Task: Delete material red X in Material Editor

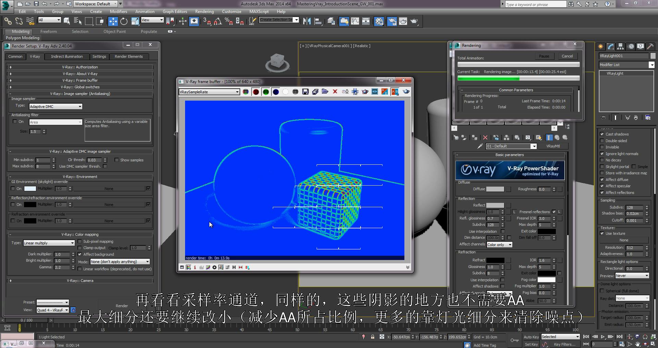Action: point(485,137)
